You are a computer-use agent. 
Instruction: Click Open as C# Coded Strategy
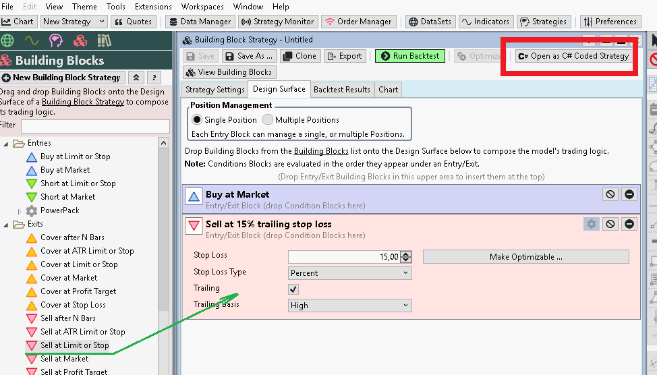[573, 56]
